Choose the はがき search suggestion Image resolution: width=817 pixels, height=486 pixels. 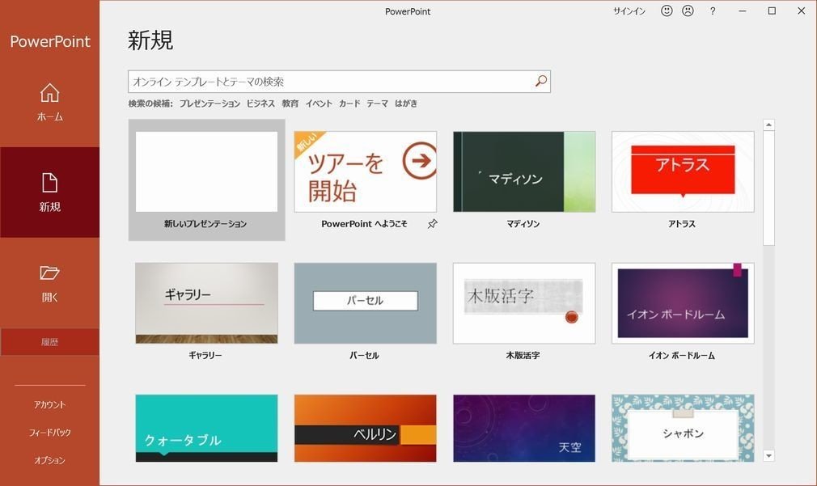point(406,104)
